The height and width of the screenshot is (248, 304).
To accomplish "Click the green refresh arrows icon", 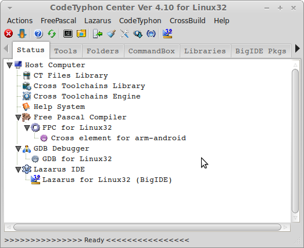I will (x=52, y=34).
